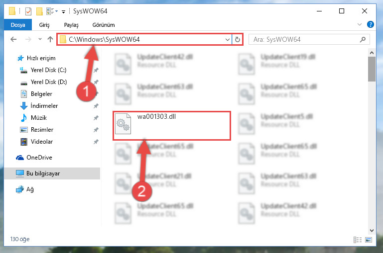The height and width of the screenshot is (253, 383).
Task: Click the Back navigation arrow
Action: click(13, 39)
